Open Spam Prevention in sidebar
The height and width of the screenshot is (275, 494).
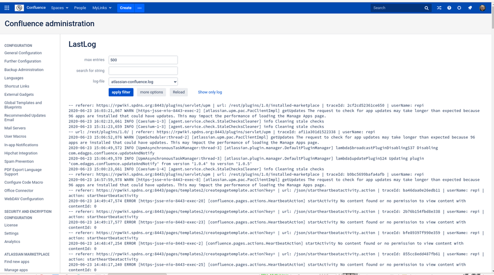(x=19, y=161)
